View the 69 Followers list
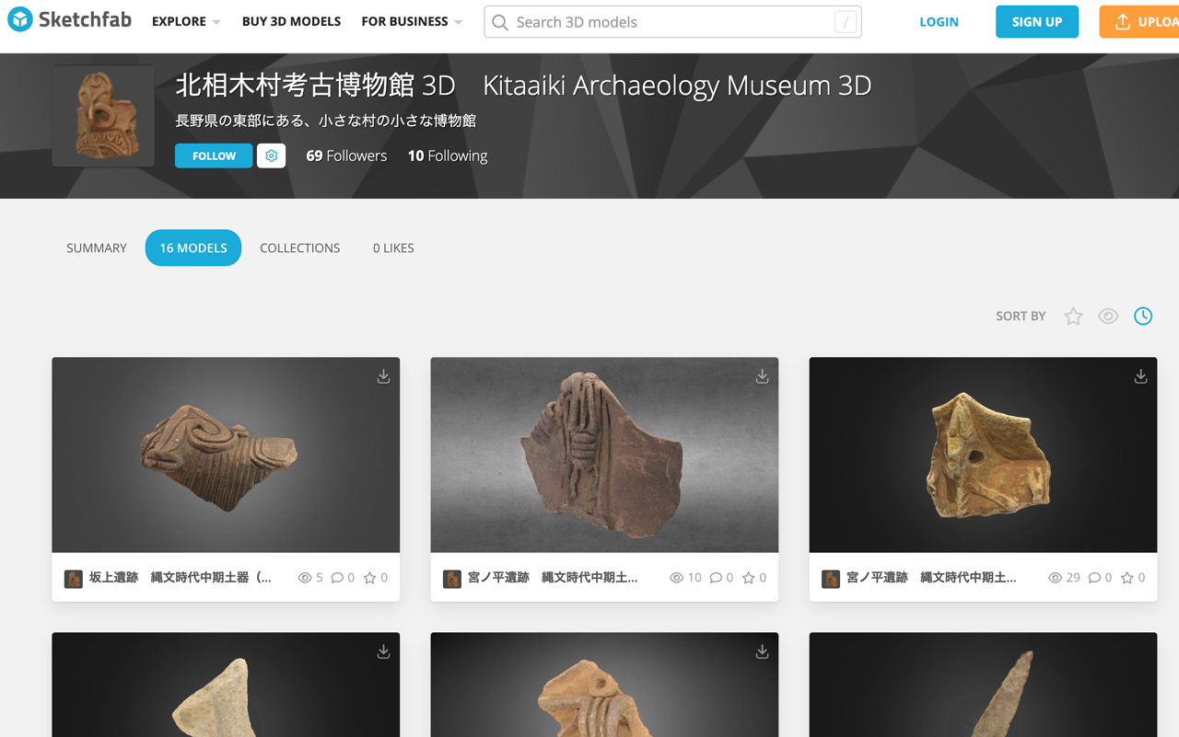Viewport: 1179px width, 737px height. pos(346,155)
